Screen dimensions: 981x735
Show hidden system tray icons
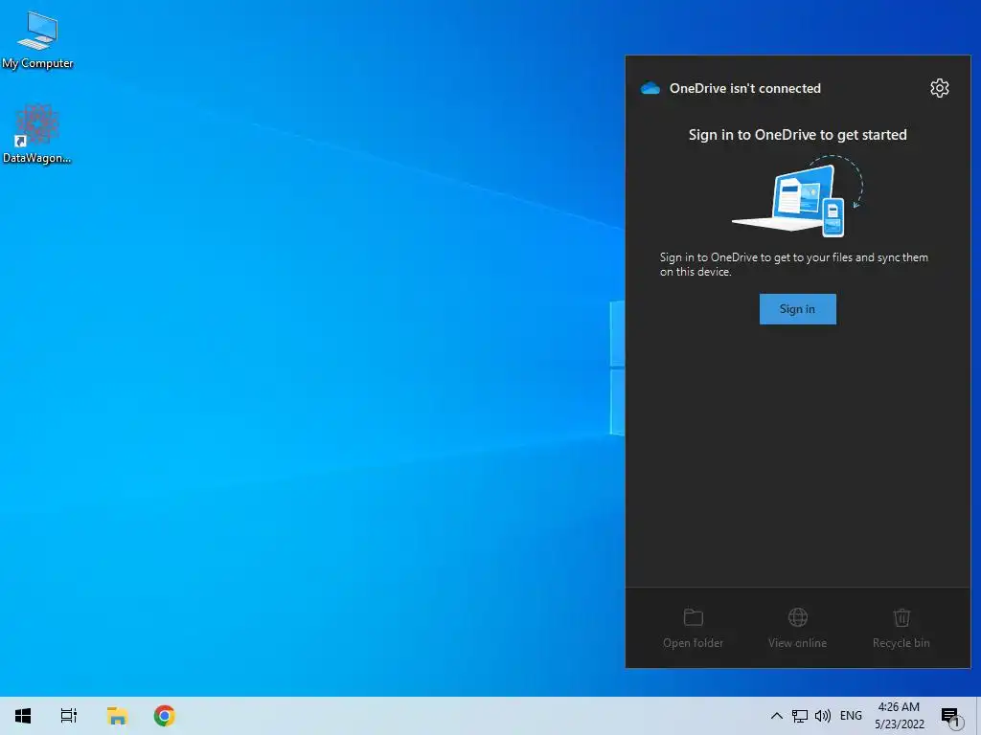pos(776,716)
